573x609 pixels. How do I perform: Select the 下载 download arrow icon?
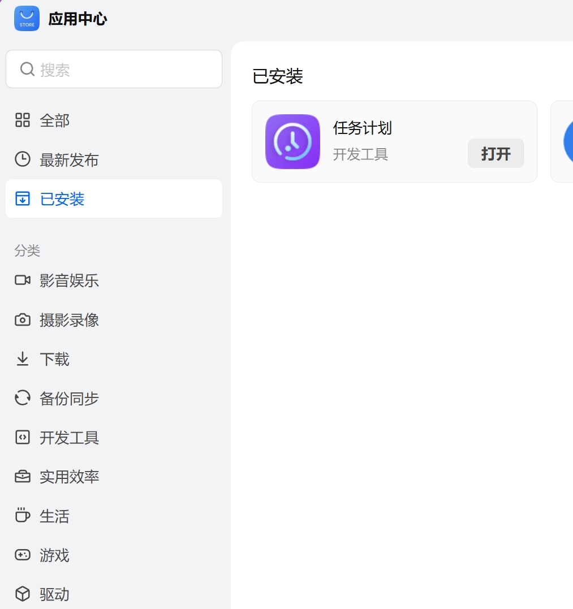pos(22,359)
